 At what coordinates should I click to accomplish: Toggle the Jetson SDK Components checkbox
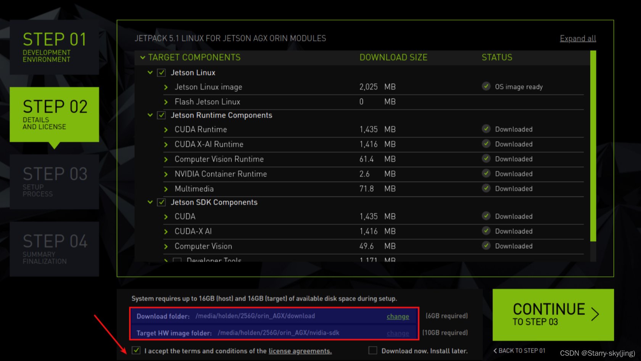[x=161, y=202]
